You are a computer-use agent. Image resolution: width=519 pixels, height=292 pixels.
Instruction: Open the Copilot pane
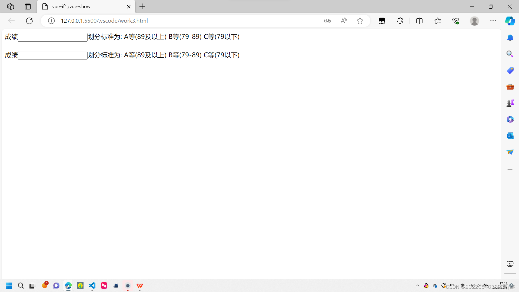pyautogui.click(x=510, y=21)
